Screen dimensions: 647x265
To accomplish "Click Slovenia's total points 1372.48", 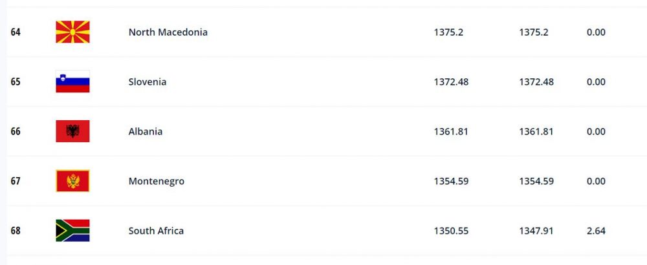I will [x=451, y=81].
